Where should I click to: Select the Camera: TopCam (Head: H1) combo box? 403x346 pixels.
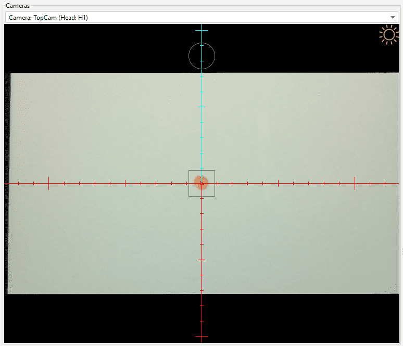(x=198, y=18)
